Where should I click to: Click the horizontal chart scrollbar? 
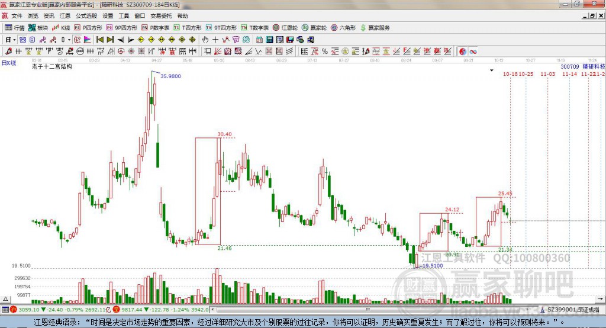click(369, 310)
